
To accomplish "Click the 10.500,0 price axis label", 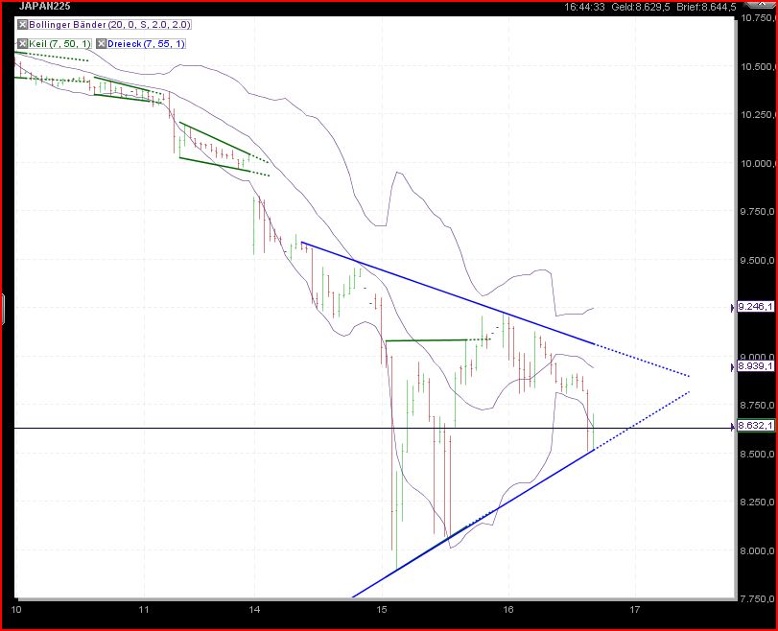I will [757, 66].
